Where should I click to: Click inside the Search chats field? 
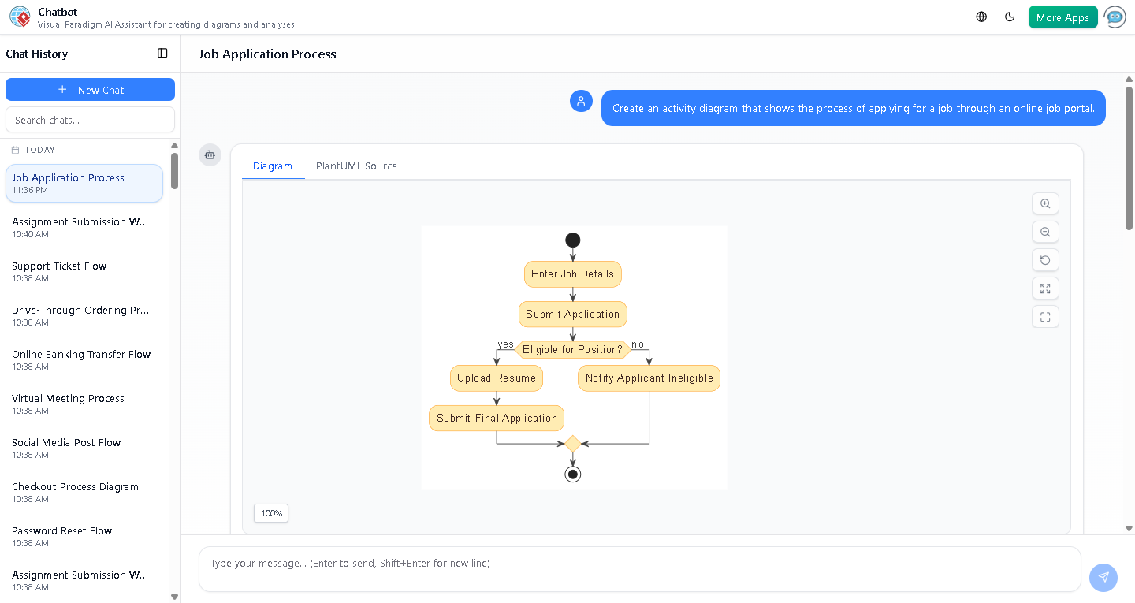pyautogui.click(x=90, y=119)
